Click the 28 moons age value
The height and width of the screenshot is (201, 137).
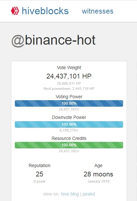(x=98, y=174)
